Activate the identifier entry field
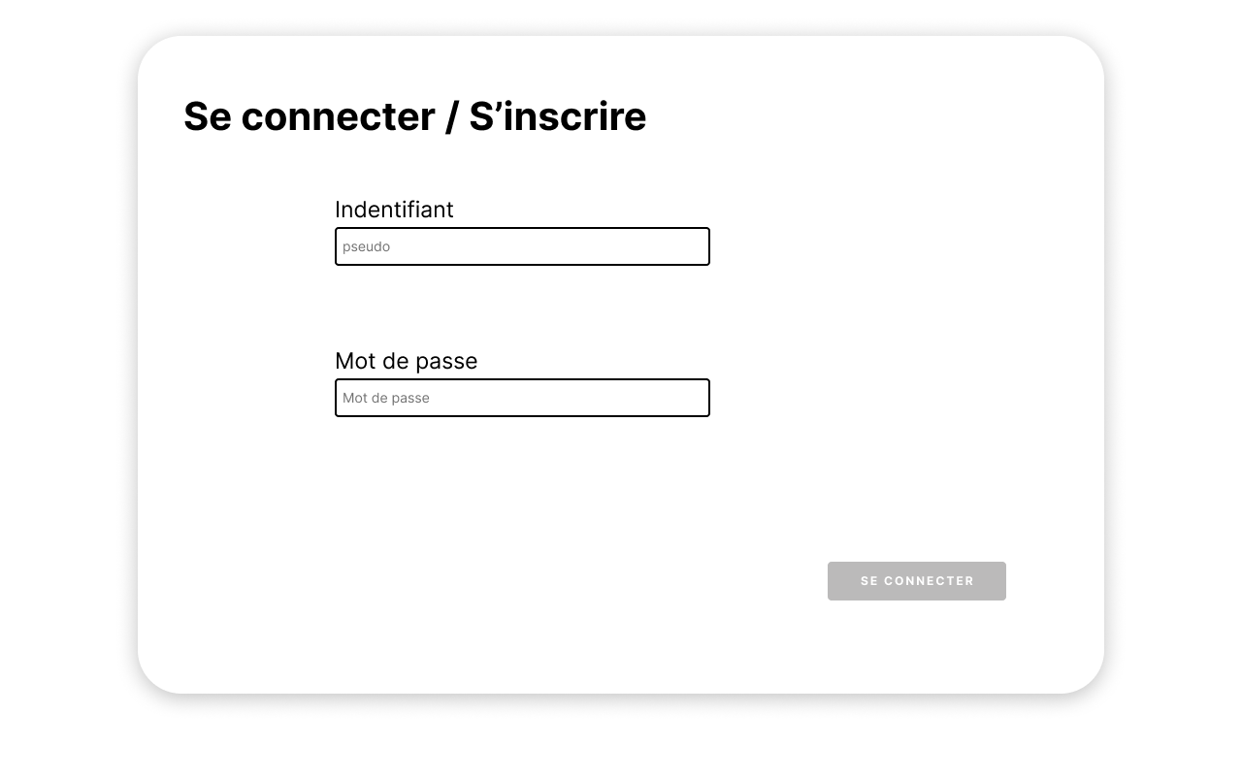This screenshot has width=1242, height=779. (522, 246)
